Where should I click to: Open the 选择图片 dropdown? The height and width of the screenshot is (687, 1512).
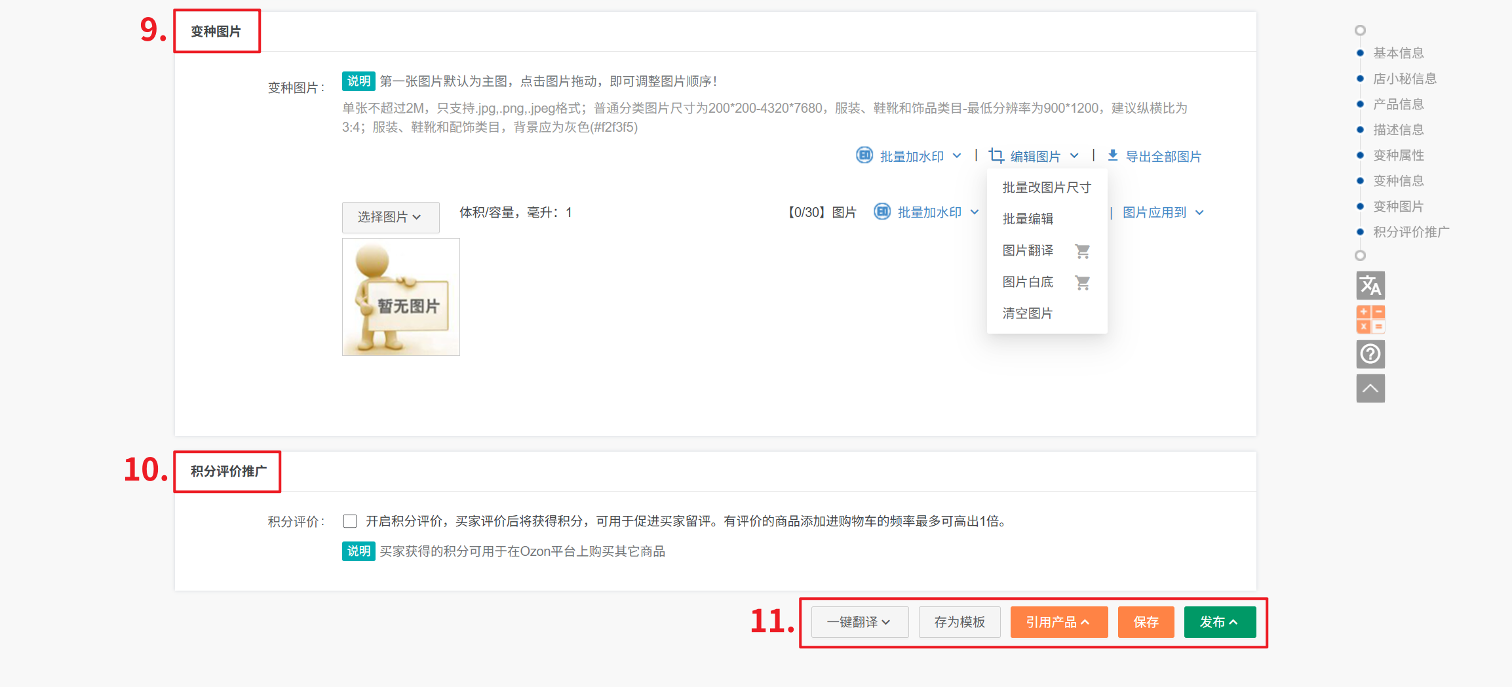tap(391, 217)
